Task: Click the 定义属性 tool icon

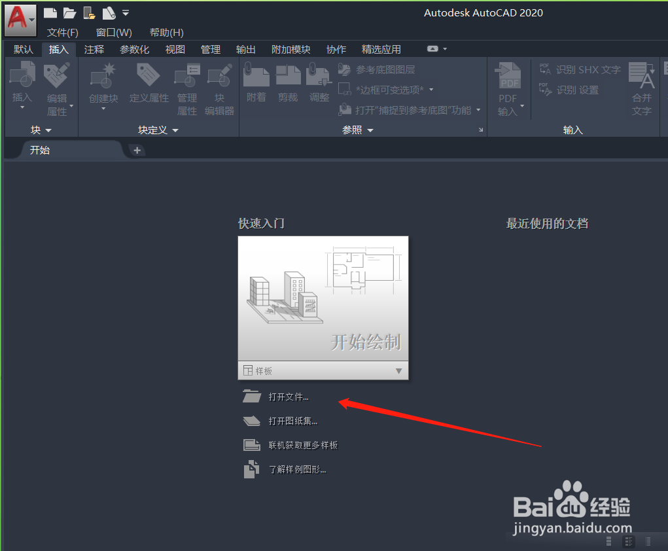Action: click(x=149, y=75)
